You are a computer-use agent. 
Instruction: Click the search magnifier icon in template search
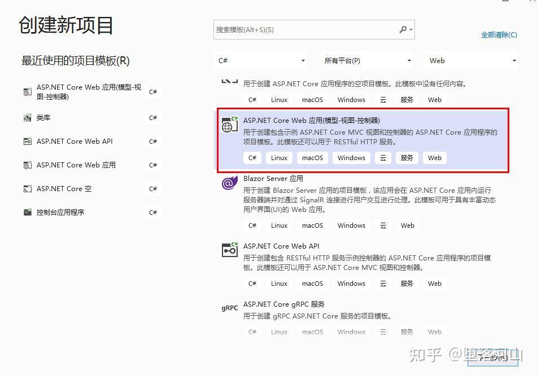(x=403, y=30)
